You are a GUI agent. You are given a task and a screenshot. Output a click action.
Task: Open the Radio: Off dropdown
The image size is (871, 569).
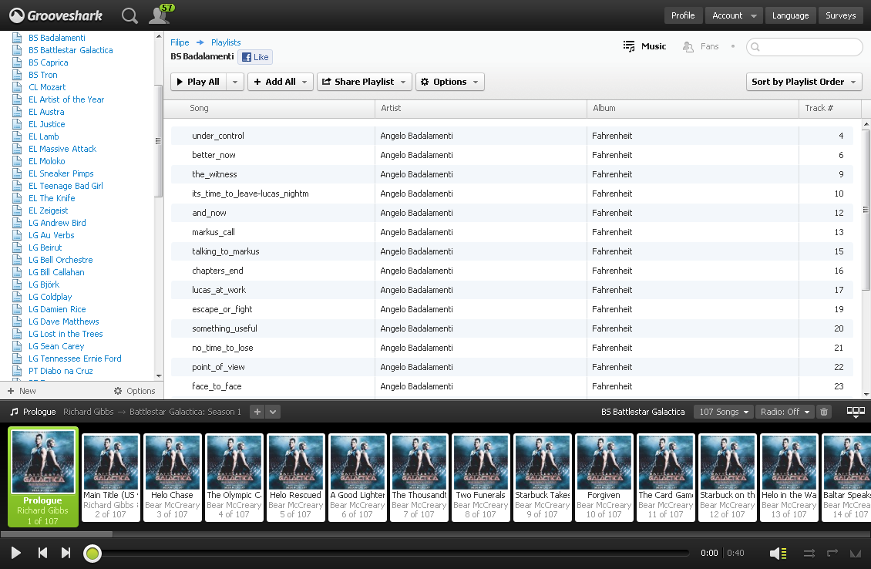785,412
